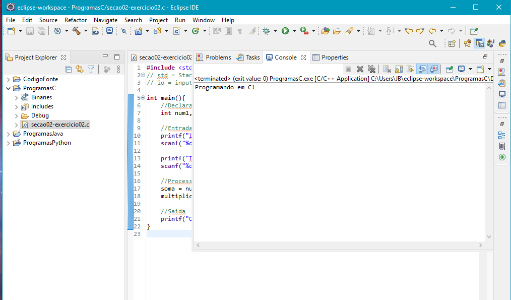The width and height of the screenshot is (511, 300).
Task: Open the Filter icon in Project Explorer
Action: [91, 69]
